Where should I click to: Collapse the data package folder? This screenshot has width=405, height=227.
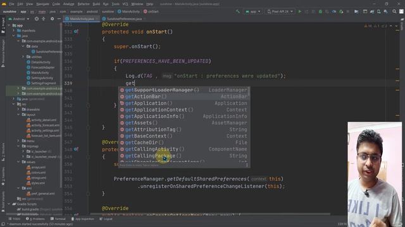click(x=23, y=46)
